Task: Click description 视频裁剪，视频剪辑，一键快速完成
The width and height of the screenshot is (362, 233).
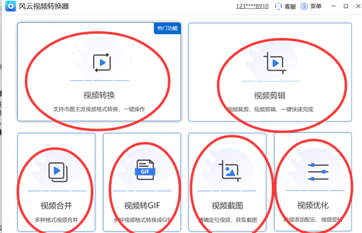Action: [270, 109]
